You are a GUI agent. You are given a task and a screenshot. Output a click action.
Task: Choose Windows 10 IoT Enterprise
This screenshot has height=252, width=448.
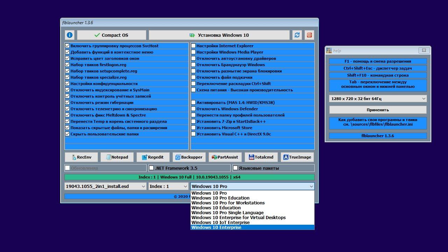(252, 222)
